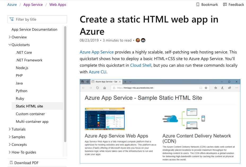
Task: Expand the Overview section
Action: (10, 37)
